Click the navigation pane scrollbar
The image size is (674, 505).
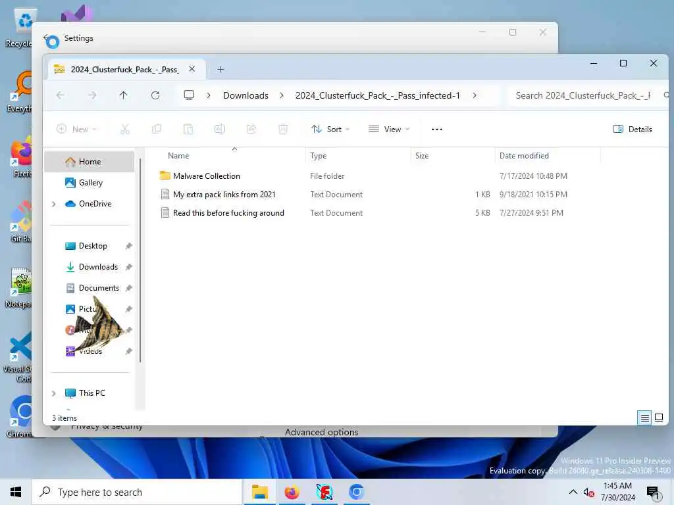[140, 260]
